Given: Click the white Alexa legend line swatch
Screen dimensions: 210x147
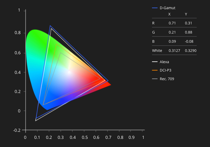Looking at the screenshot, I should tap(155, 61).
